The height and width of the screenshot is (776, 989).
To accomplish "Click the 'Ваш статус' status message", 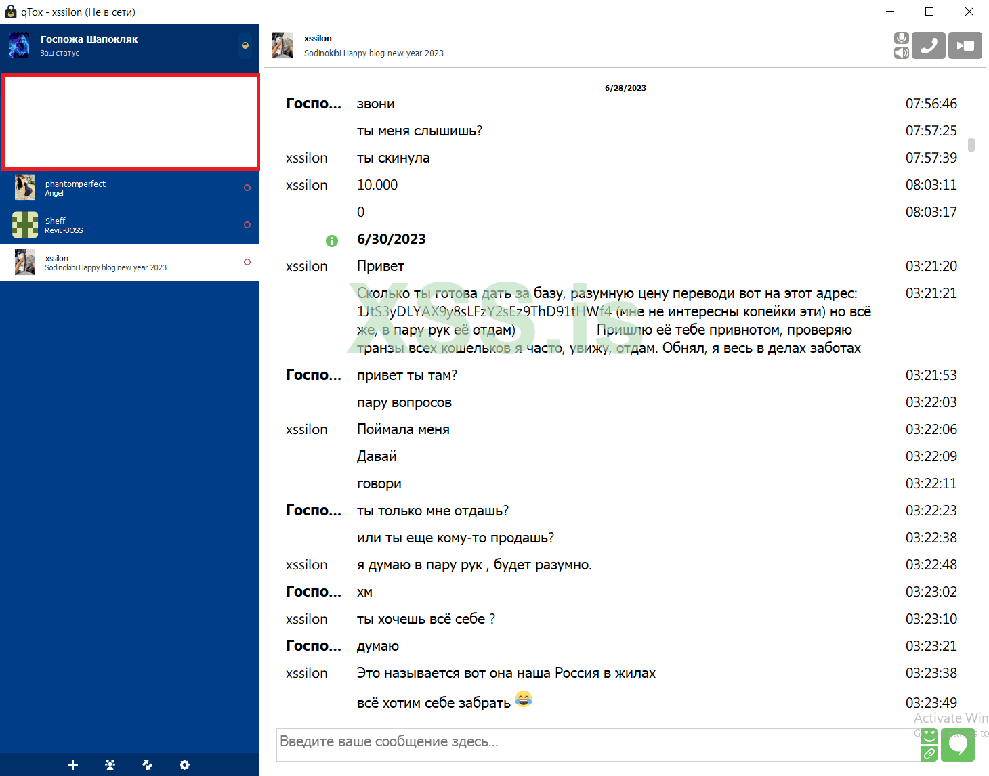I will point(60,53).
